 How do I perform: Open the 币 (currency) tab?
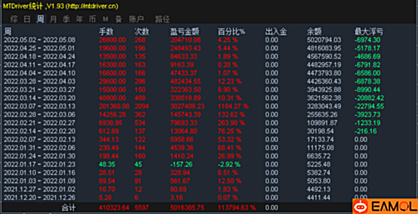click(x=92, y=19)
